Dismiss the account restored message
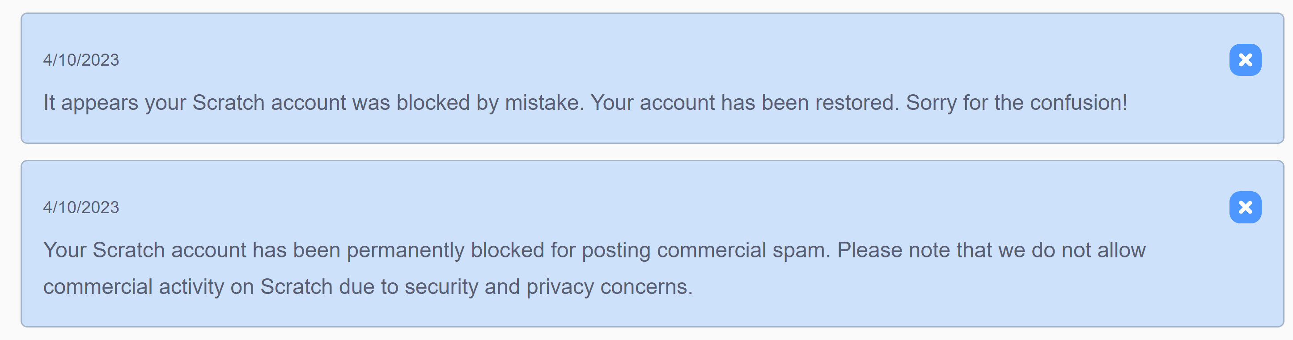 point(1245,60)
